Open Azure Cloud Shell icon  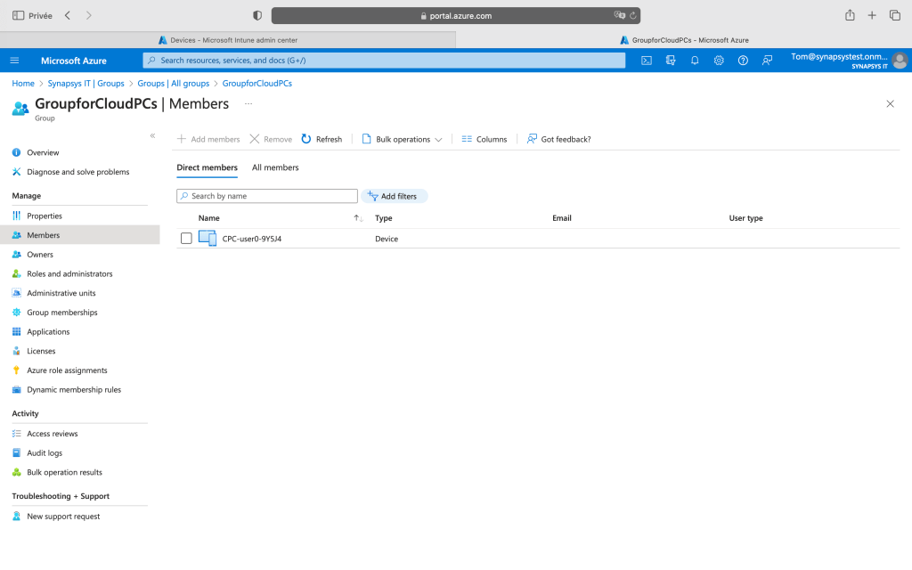[647, 61]
